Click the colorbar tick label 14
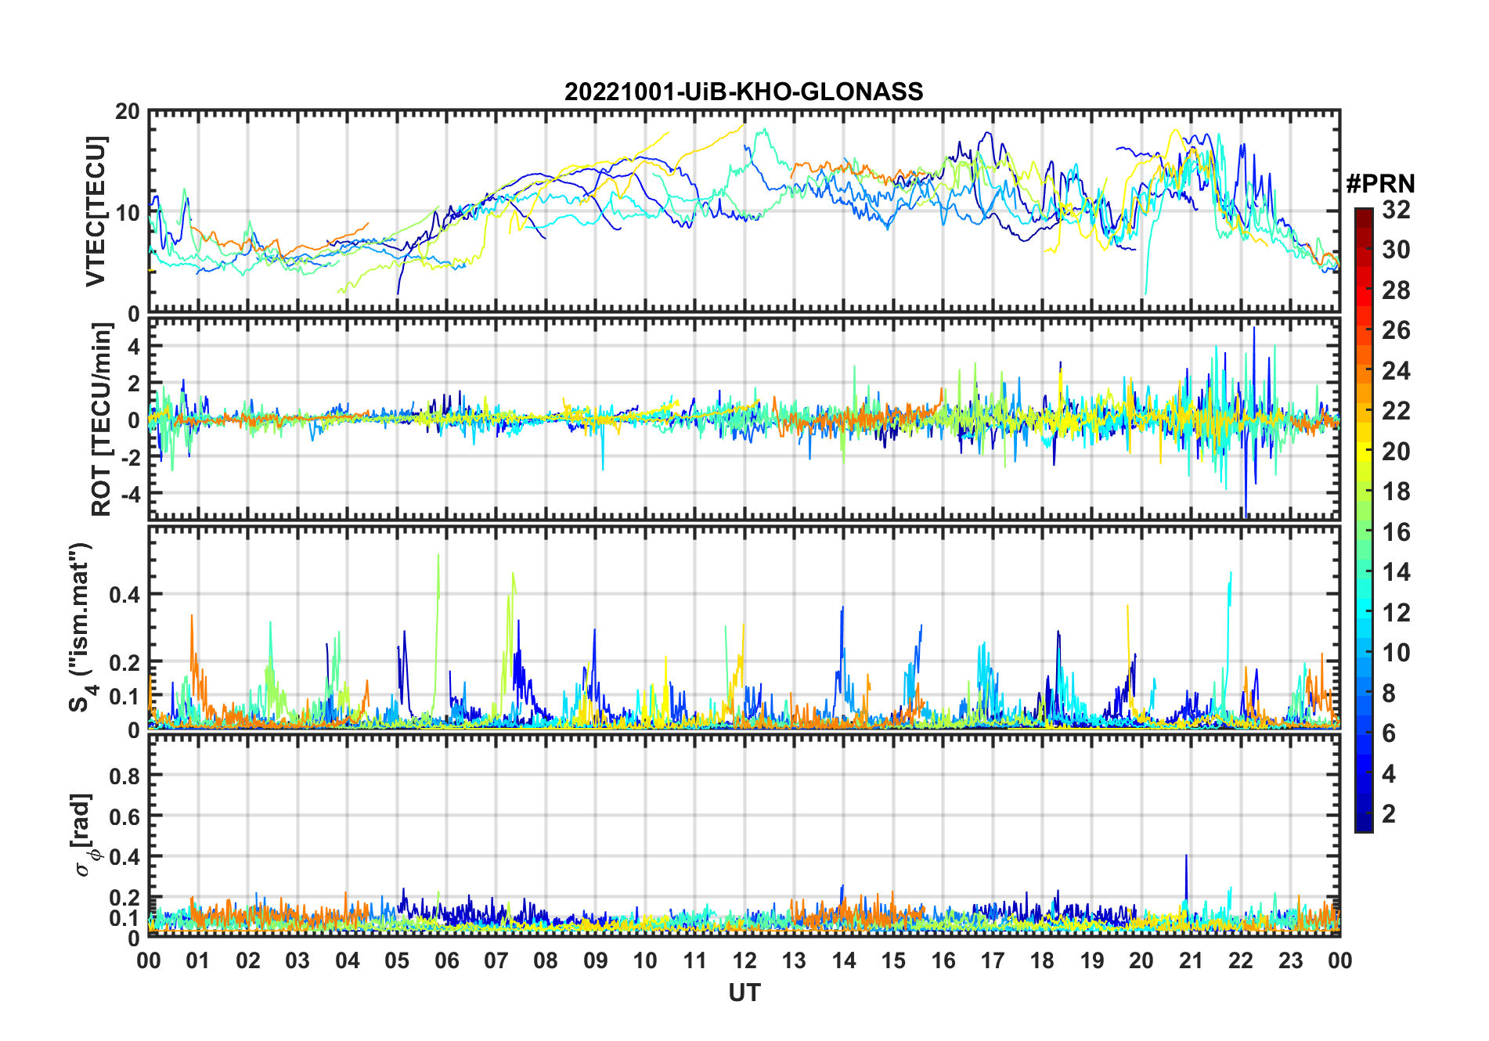Viewport: 1489px width, 1041px height. (x=1396, y=572)
